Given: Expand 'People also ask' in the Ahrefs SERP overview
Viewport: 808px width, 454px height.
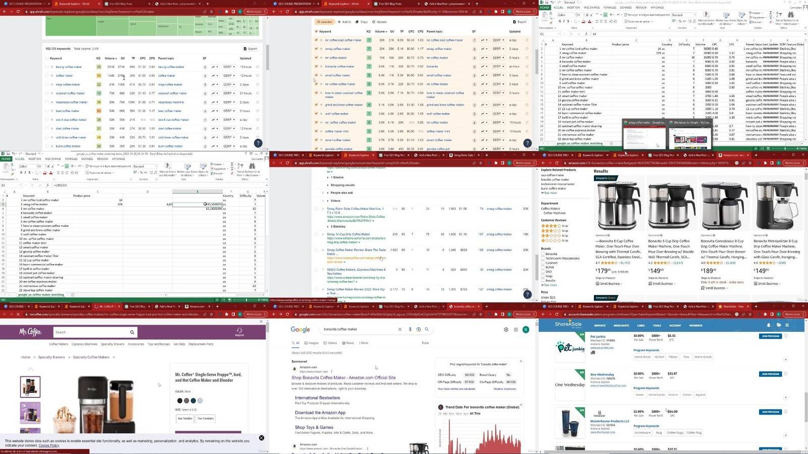Looking at the screenshot, I should 340,192.
